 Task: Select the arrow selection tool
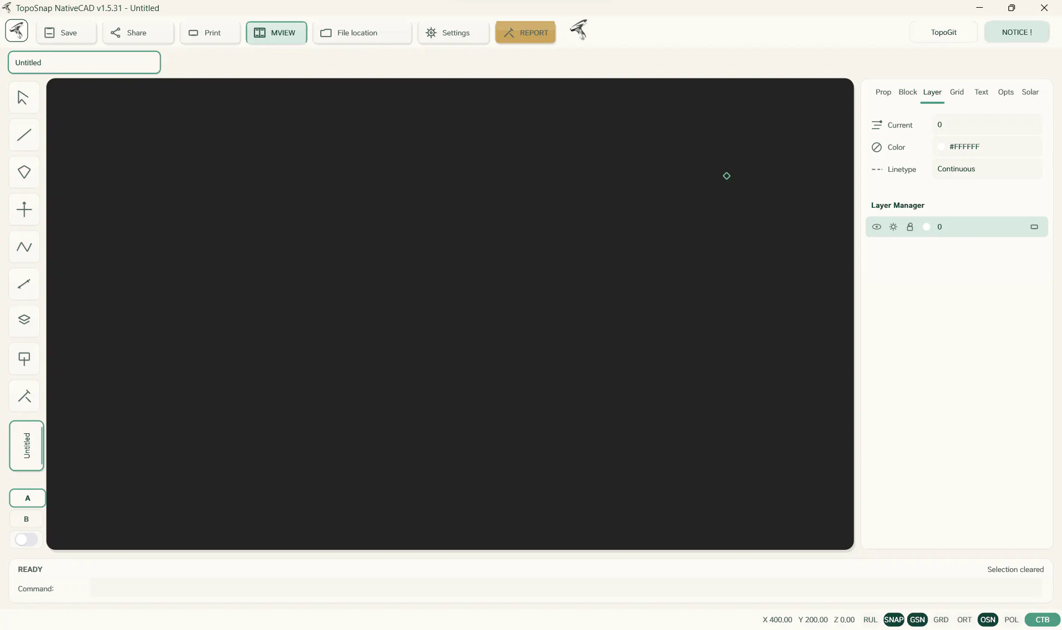coord(24,98)
